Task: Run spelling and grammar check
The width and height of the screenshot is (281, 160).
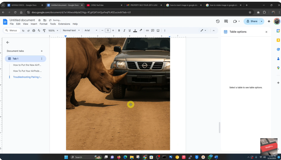Action: tap(39, 30)
